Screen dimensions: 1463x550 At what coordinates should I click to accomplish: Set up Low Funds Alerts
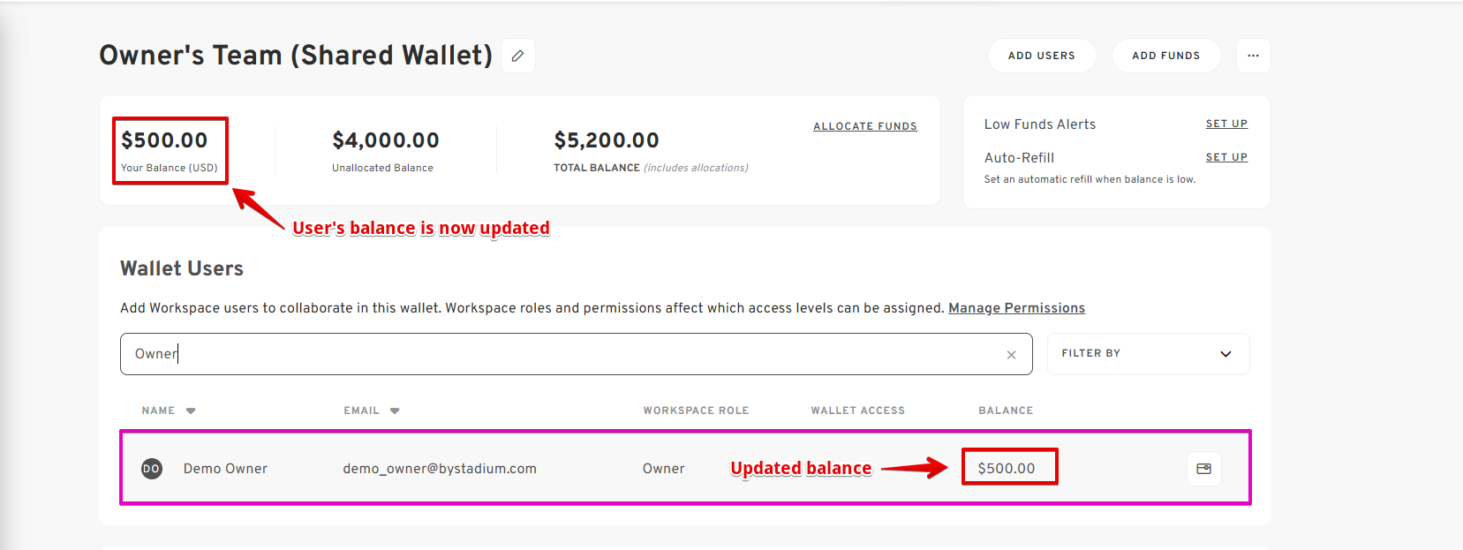click(1226, 124)
